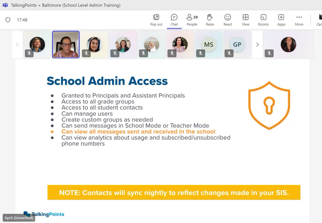Click muted mic icon on fifth participant tile
Viewport: 322px width, 223px height.
(x=143, y=53)
